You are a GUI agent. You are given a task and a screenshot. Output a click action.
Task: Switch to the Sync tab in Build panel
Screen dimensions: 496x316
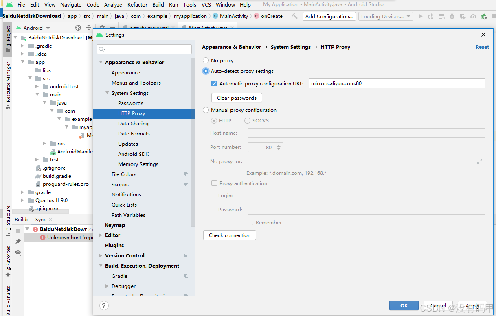pos(41,220)
